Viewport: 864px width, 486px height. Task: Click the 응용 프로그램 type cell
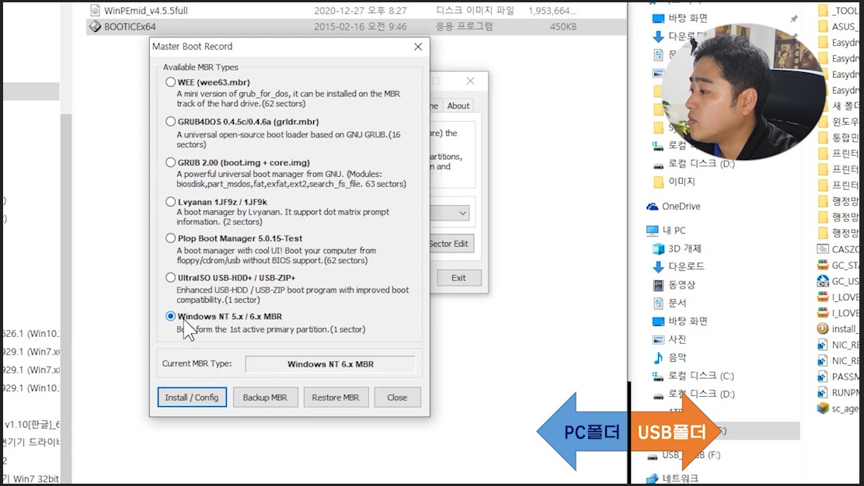pos(464,26)
